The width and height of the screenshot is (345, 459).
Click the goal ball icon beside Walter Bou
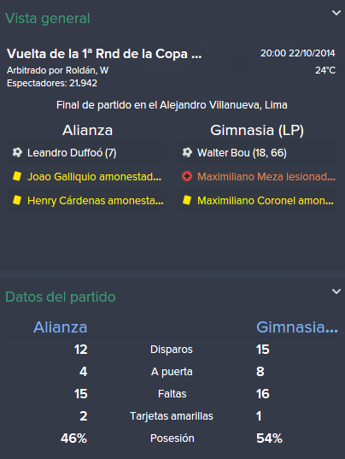point(187,152)
